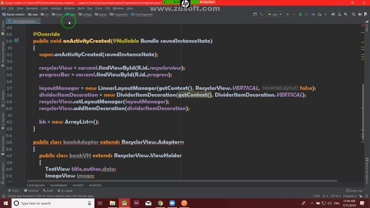Open the Build menu
370x208 pixels.
81,8
